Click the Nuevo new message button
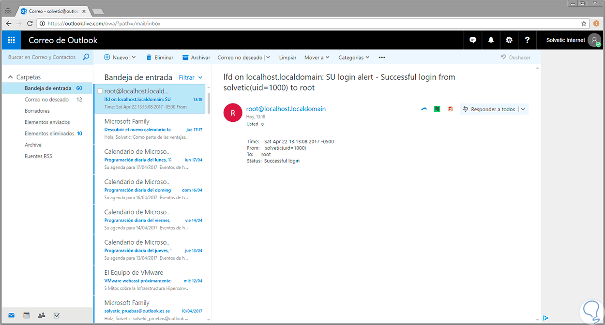Screen dimensions: 605x325 tap(116, 58)
